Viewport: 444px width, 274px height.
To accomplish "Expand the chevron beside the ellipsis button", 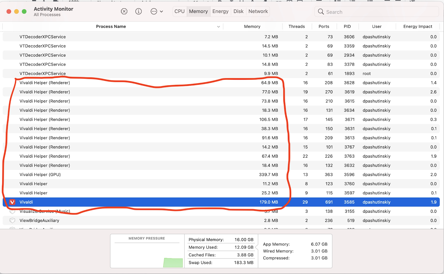I will pos(162,12).
